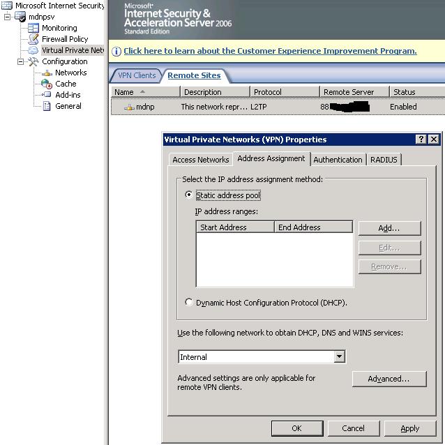The image size is (445, 445).
Task: Click the Remote Server column header
Action: pyautogui.click(x=355, y=92)
